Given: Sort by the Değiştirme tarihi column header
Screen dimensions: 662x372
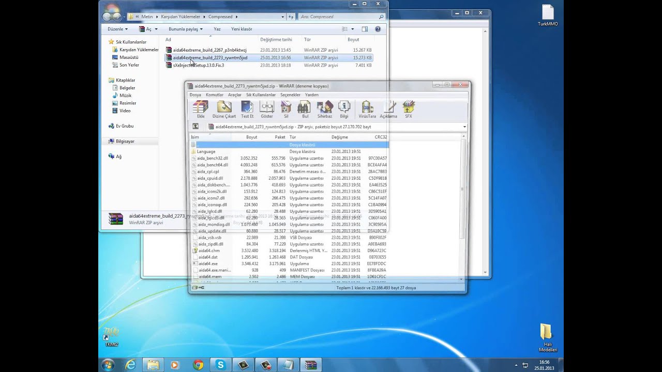Looking at the screenshot, I should [276, 39].
